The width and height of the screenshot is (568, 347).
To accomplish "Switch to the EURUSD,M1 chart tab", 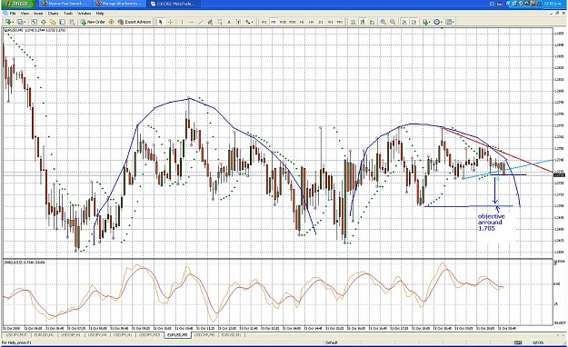I will click(231, 335).
